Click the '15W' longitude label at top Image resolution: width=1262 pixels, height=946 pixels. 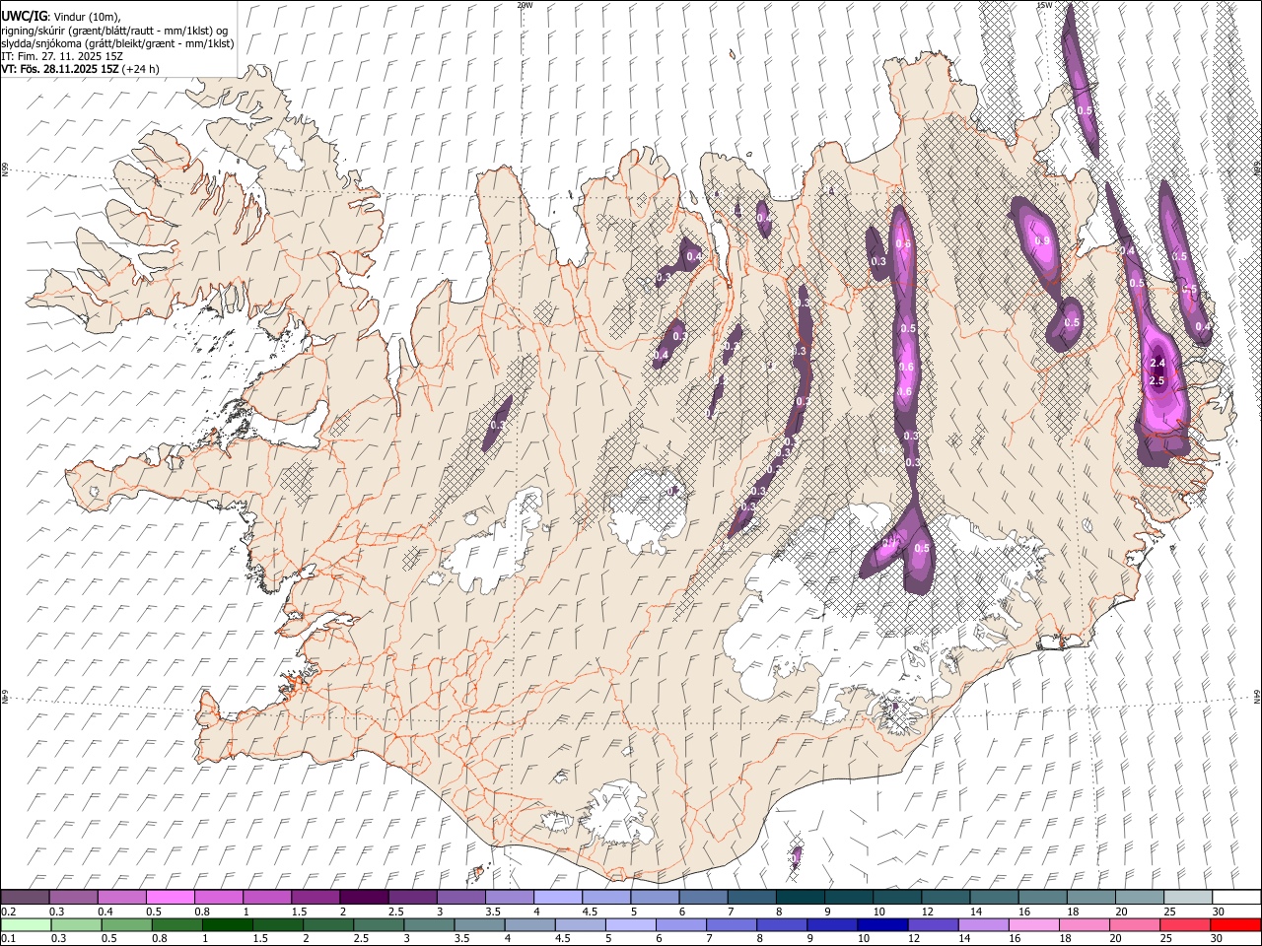click(1043, 5)
